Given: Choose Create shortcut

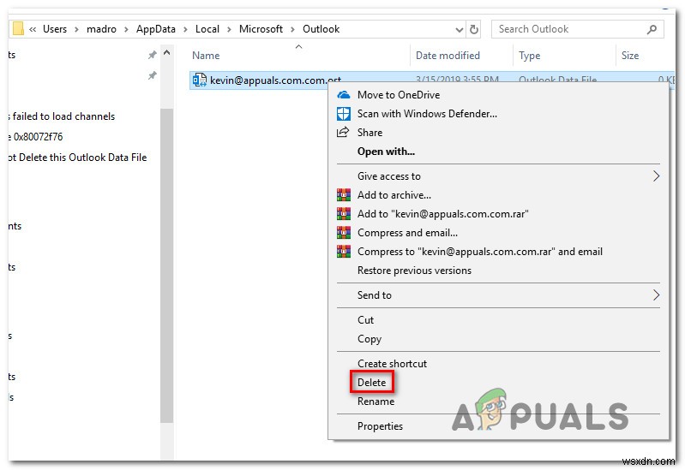Looking at the screenshot, I should pos(392,364).
